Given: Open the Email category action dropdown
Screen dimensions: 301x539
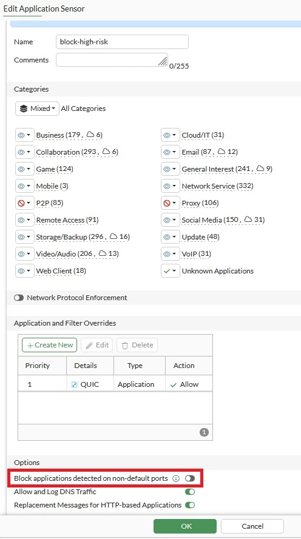Looking at the screenshot, I should click(x=171, y=152).
